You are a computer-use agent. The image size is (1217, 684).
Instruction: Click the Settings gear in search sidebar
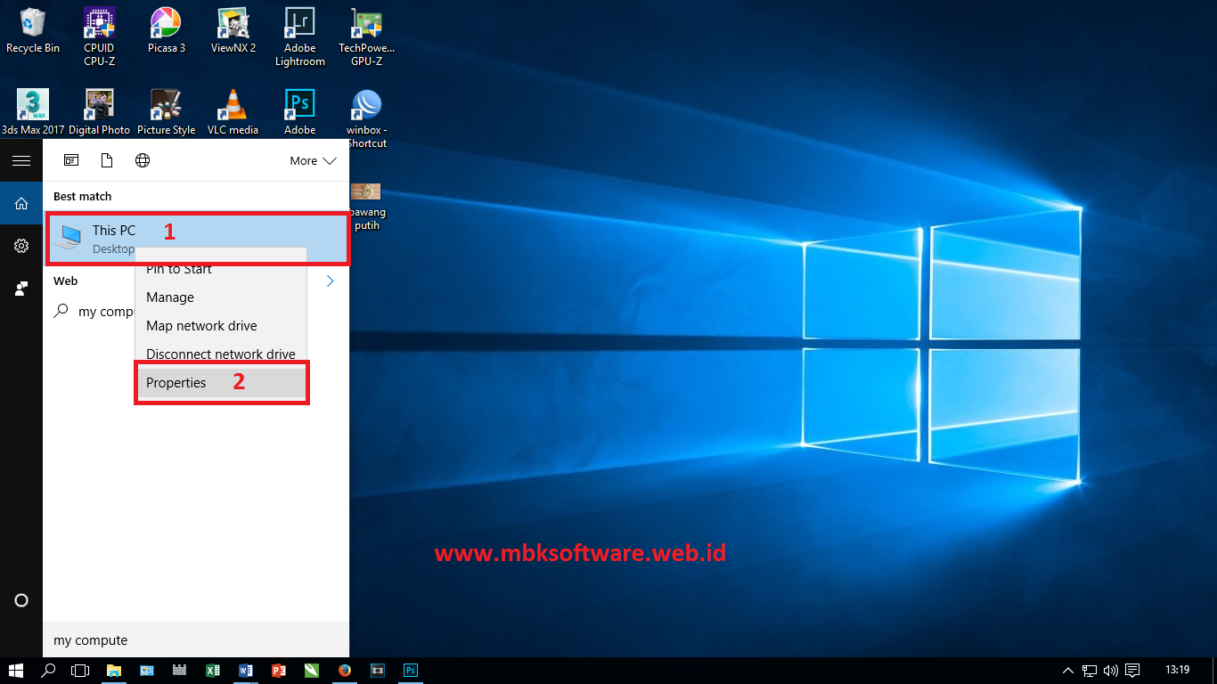point(21,246)
